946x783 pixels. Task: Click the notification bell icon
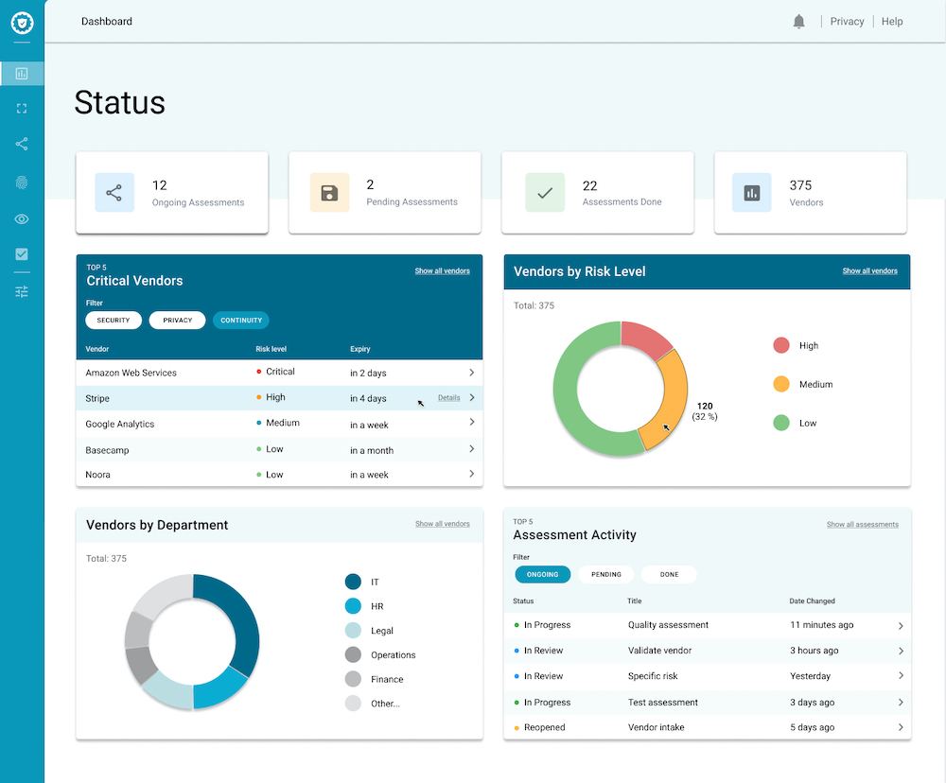(x=798, y=22)
